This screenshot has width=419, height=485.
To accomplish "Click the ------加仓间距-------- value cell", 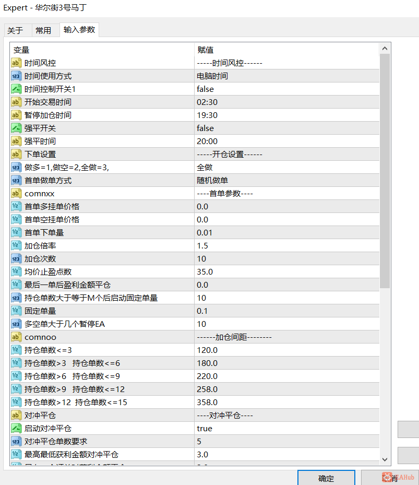I will point(286,337).
